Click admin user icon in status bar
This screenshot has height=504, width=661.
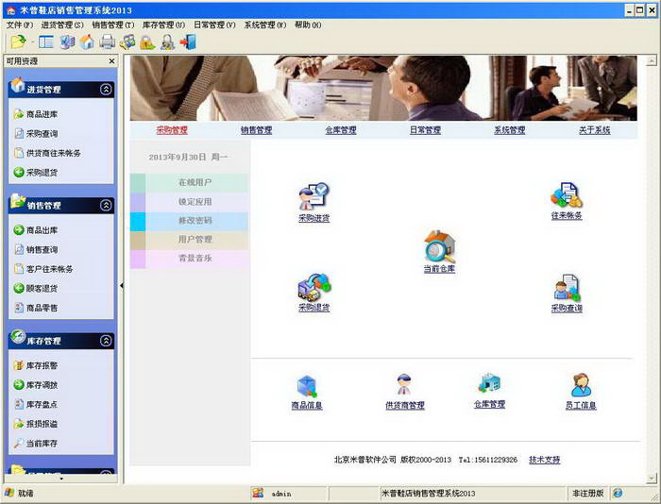coord(258,493)
